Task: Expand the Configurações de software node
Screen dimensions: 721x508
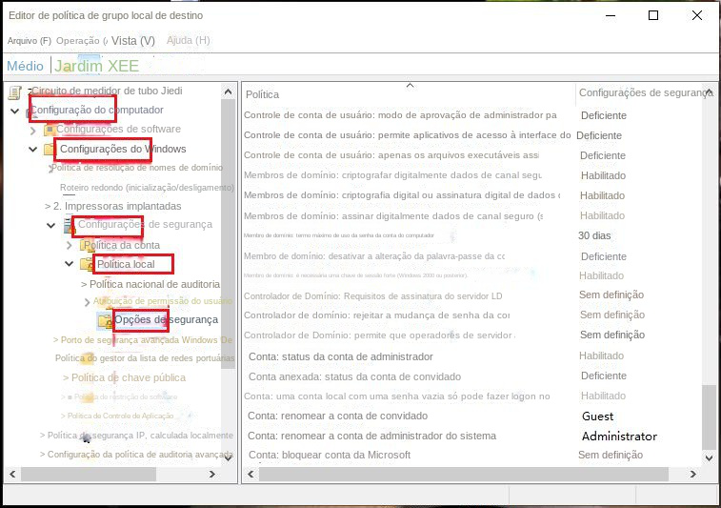Action: click(x=32, y=131)
